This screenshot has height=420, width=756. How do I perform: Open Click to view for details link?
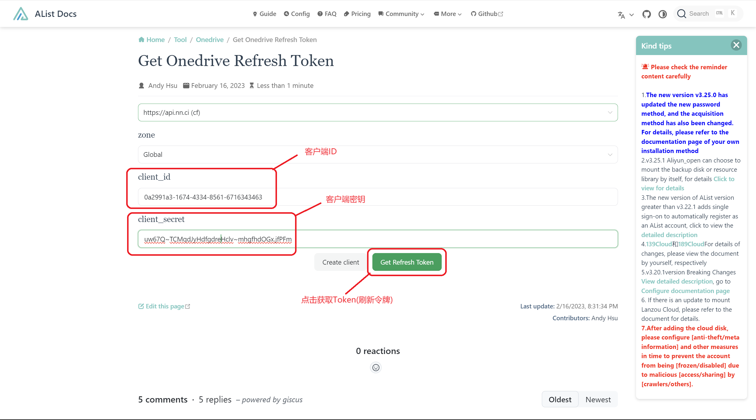coord(688,184)
